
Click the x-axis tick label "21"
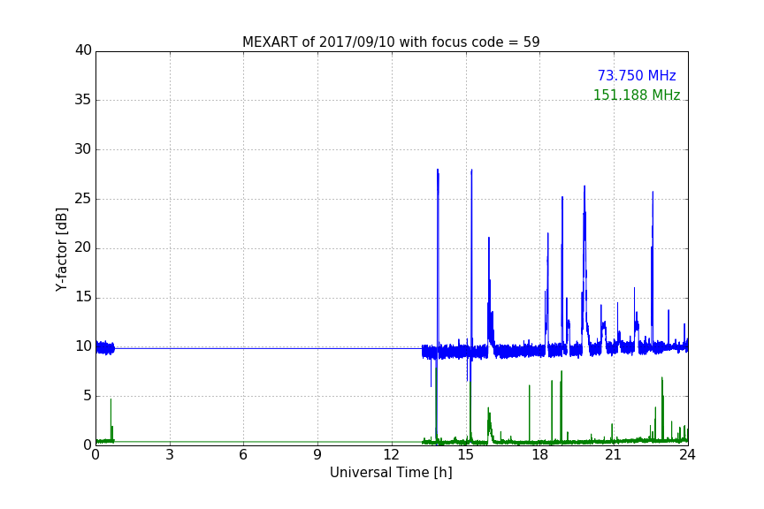point(614,455)
